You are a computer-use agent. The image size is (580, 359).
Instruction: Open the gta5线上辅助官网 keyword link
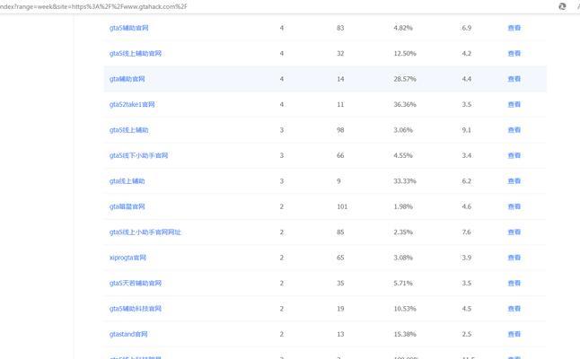pyautogui.click(x=136, y=53)
